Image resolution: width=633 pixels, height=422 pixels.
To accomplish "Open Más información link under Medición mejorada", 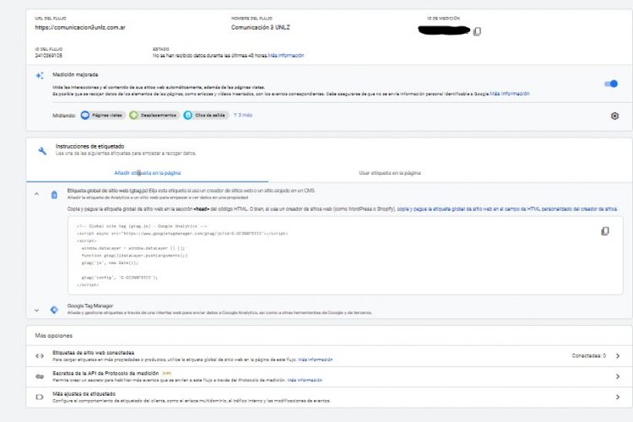I will 510,94.
